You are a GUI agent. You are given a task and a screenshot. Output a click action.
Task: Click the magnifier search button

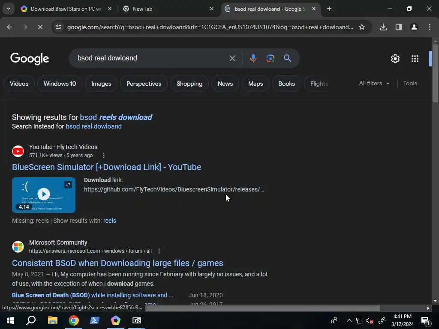tap(288, 58)
